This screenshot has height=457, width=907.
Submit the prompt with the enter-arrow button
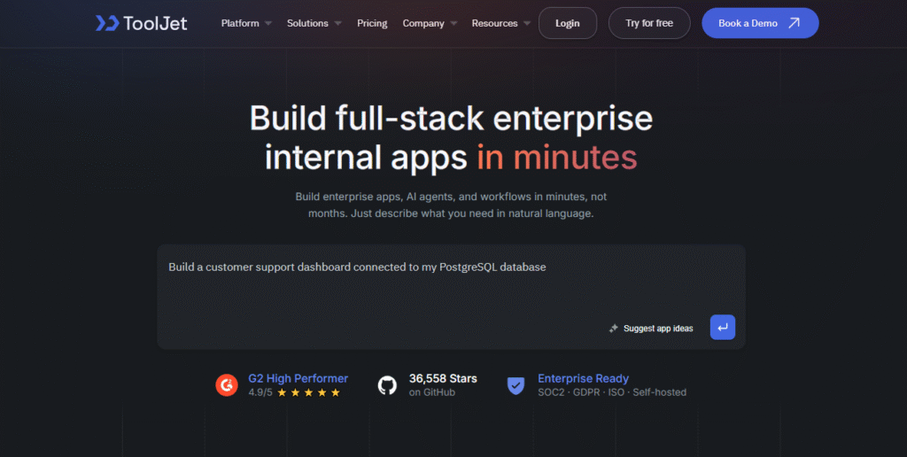tap(723, 328)
